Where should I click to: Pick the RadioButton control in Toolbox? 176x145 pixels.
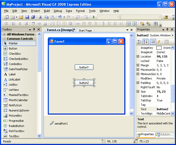[x=17, y=126]
